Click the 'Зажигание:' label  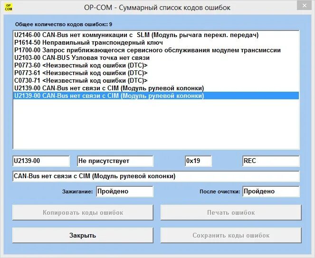[x=77, y=191]
